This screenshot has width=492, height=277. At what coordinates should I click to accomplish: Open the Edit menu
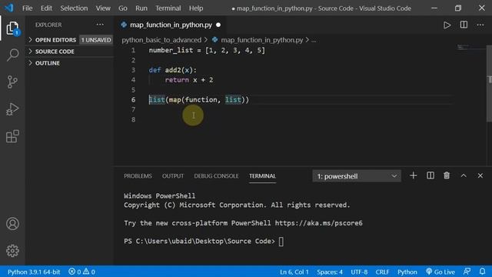coord(46,8)
